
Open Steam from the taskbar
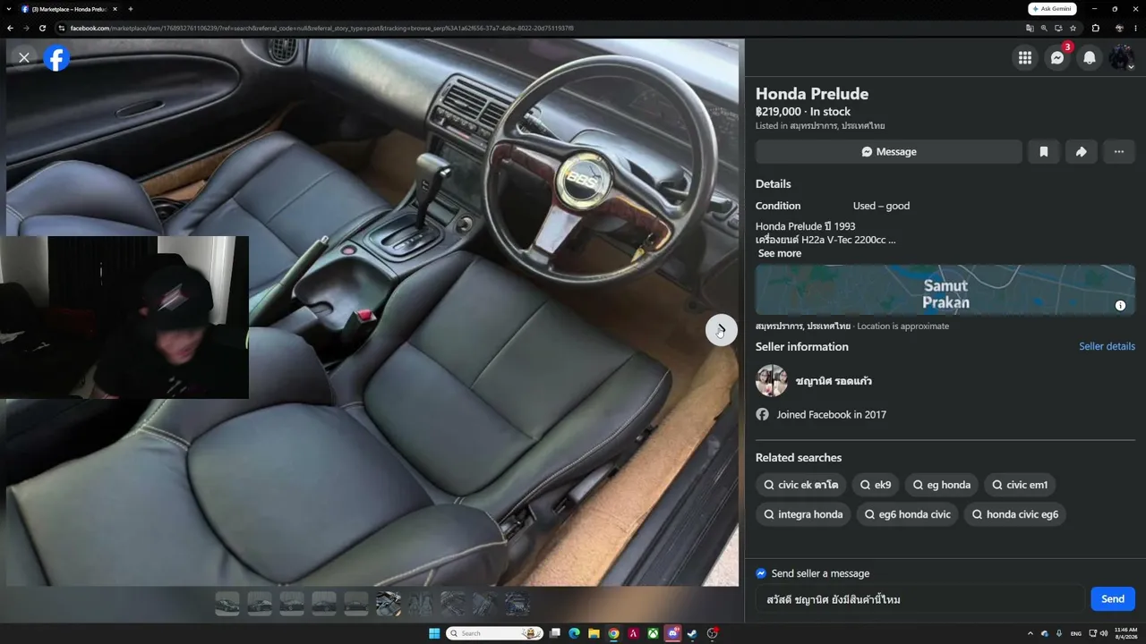pyautogui.click(x=693, y=633)
